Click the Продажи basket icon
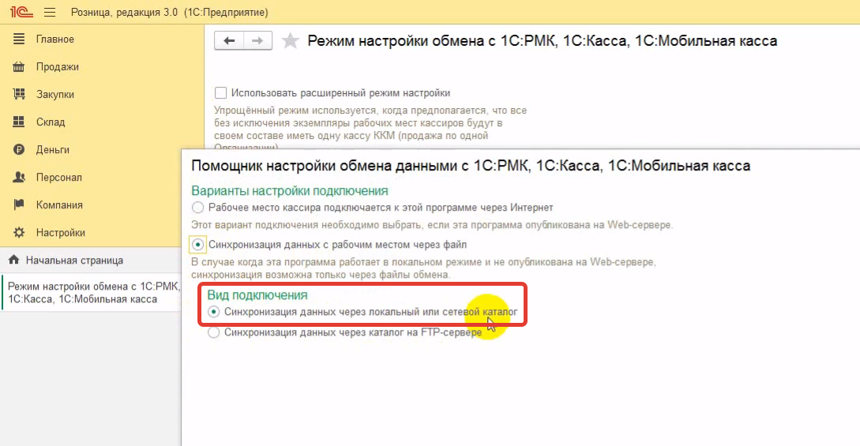 tap(19, 67)
